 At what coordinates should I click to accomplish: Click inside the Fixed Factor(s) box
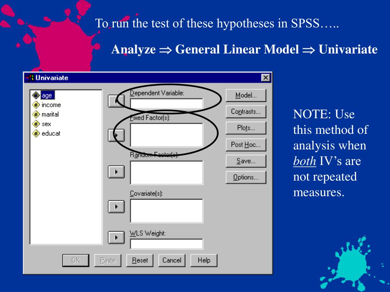point(166,135)
